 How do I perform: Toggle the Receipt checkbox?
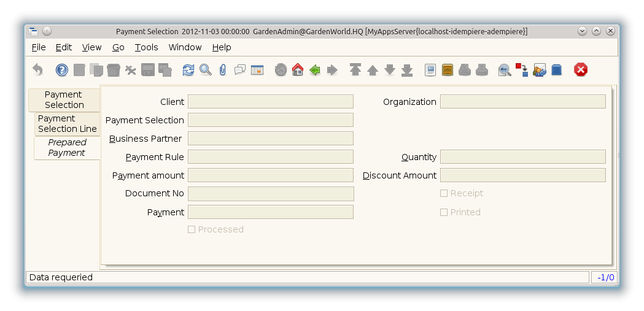(x=444, y=193)
